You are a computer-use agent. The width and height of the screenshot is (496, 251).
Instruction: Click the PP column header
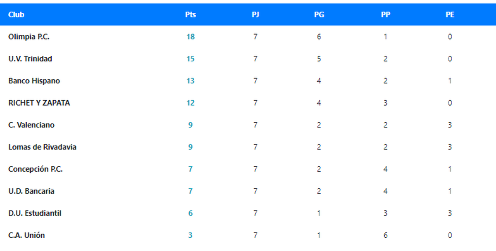pyautogui.click(x=386, y=14)
